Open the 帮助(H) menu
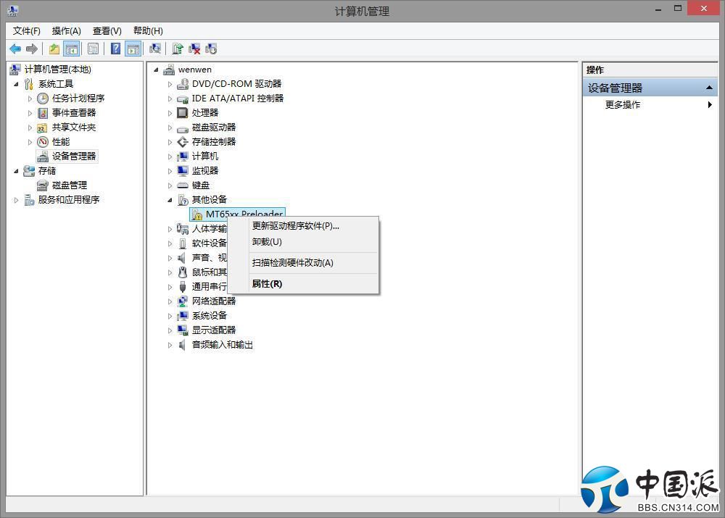Screen dimensions: 725x518 (148, 31)
